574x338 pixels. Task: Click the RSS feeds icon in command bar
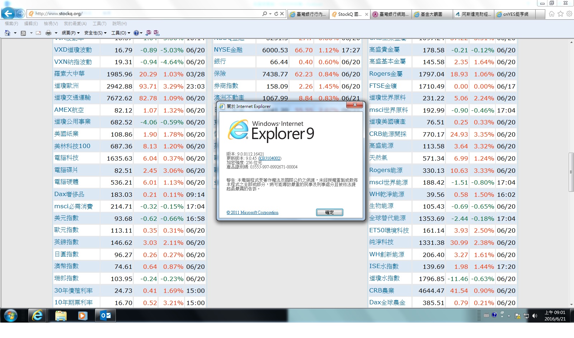click(x=23, y=33)
